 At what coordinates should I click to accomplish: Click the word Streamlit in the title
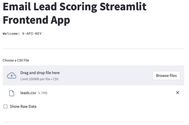click(123, 7)
